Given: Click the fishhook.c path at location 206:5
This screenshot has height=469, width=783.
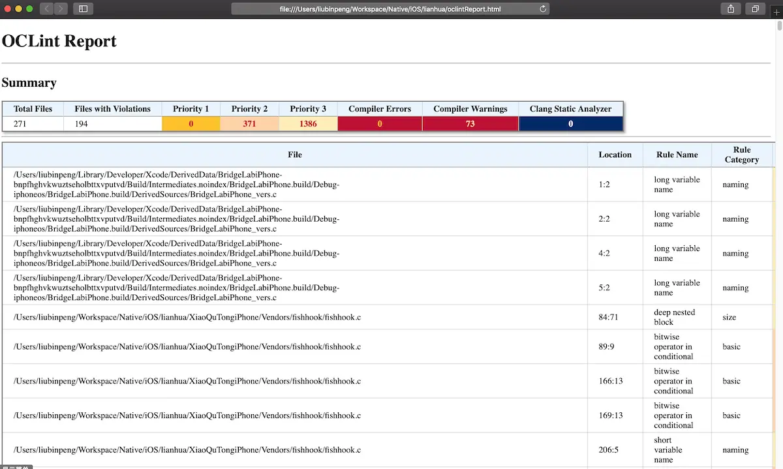Looking at the screenshot, I should pos(187,450).
